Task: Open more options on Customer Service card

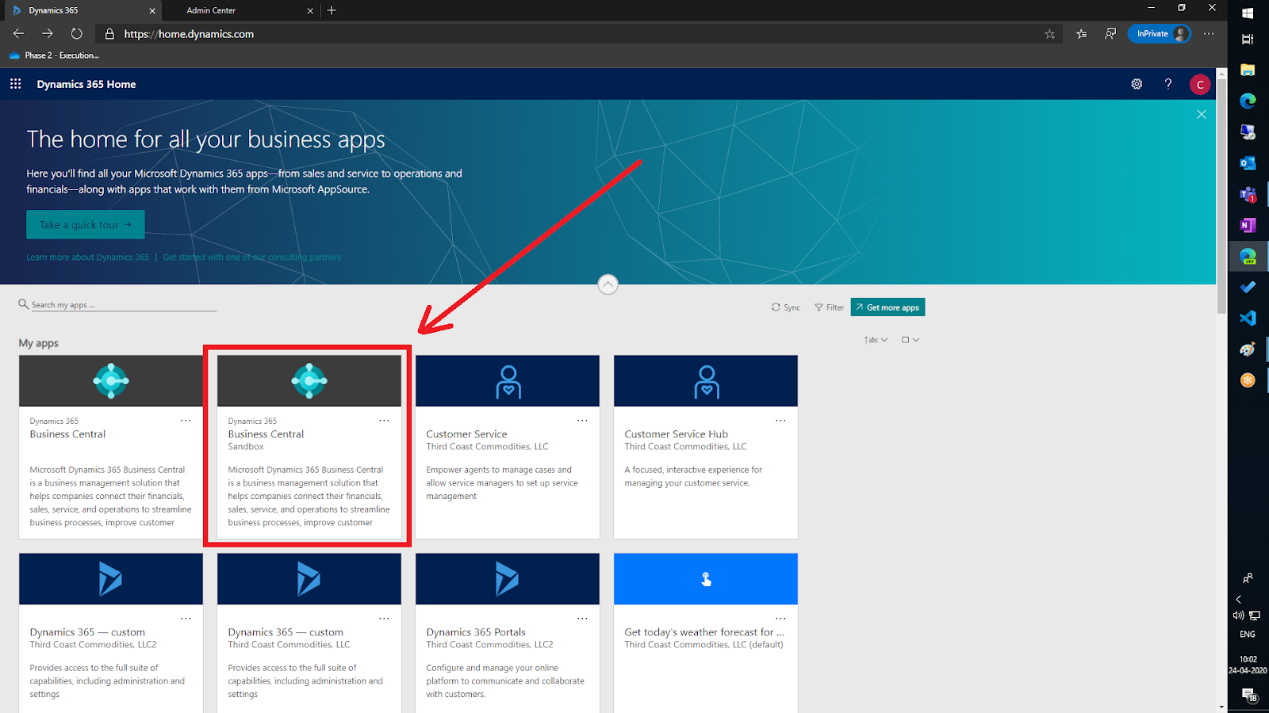Action: (x=582, y=421)
